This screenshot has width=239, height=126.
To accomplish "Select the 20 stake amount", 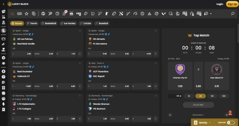I will point(201,96).
